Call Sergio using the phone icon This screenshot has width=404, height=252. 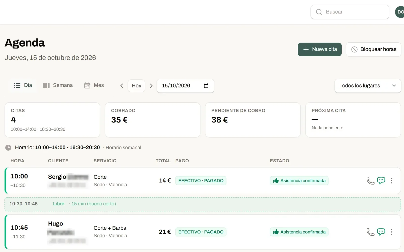click(370, 180)
